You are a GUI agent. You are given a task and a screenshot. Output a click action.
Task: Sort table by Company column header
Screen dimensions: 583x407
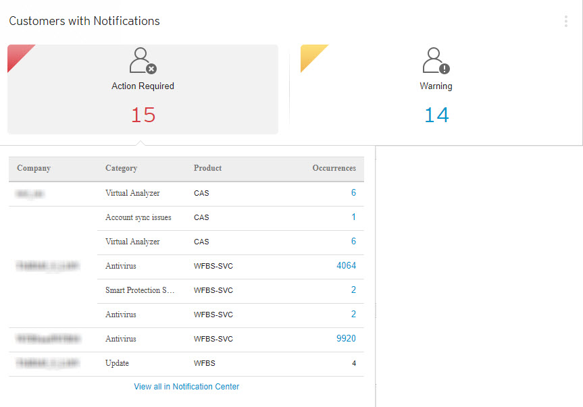(34, 168)
